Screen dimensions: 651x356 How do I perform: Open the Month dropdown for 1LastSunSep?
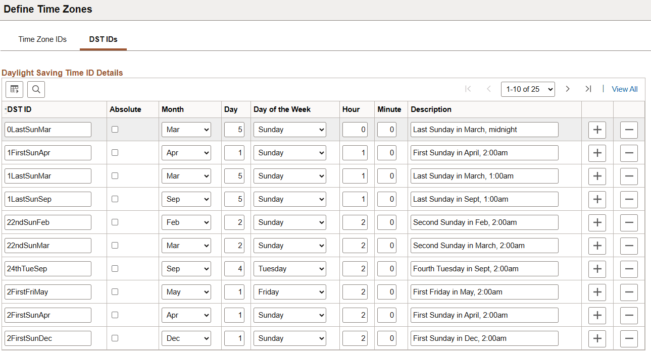[186, 199]
